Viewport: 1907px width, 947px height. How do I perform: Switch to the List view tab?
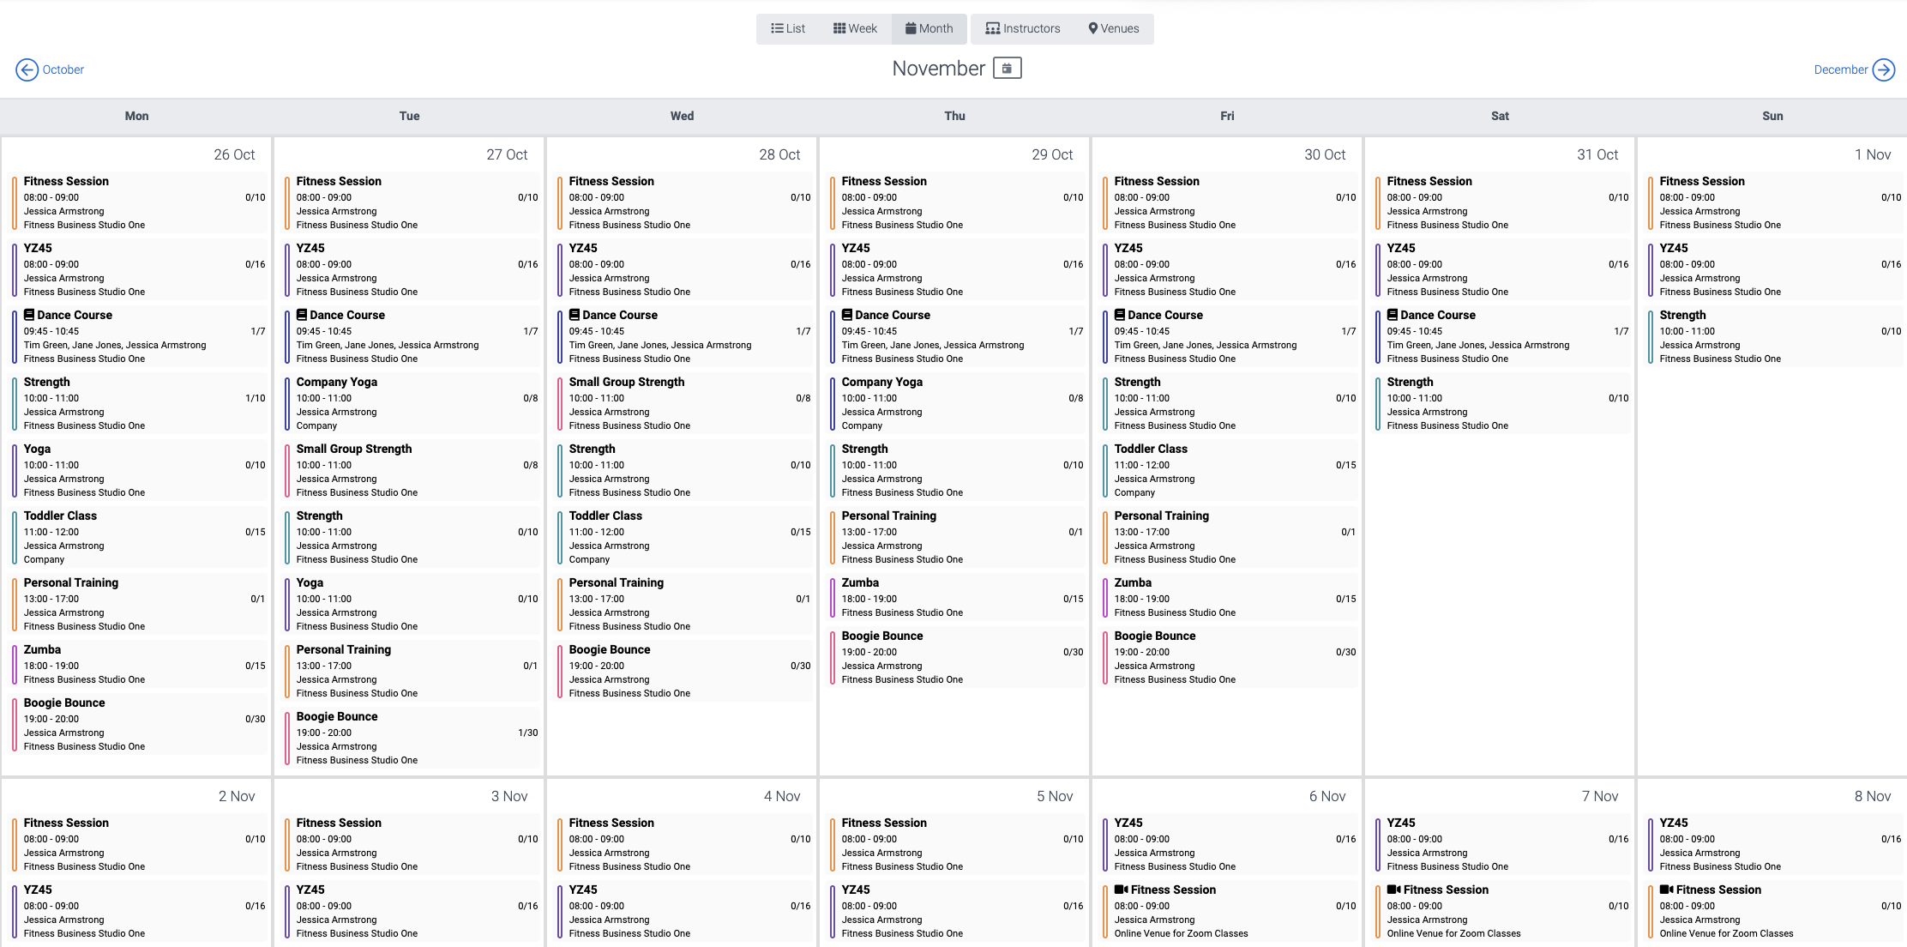(x=788, y=28)
